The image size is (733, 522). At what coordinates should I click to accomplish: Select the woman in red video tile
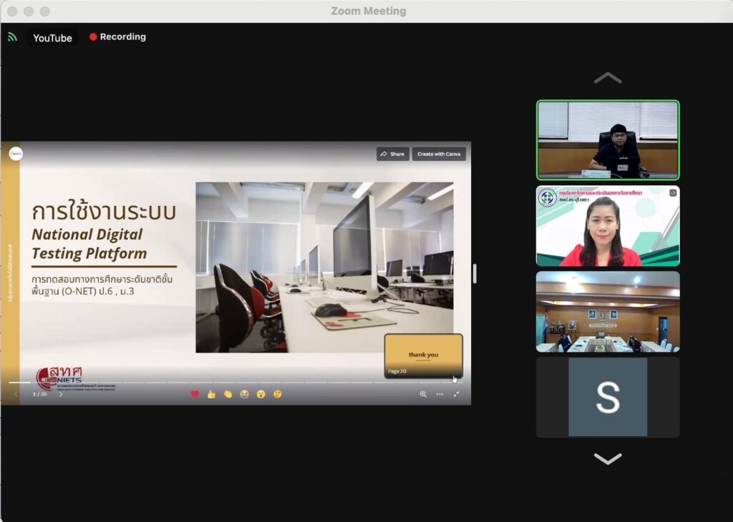point(608,226)
